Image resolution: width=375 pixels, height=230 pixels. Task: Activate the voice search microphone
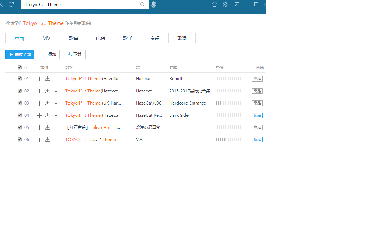[x=154, y=4]
